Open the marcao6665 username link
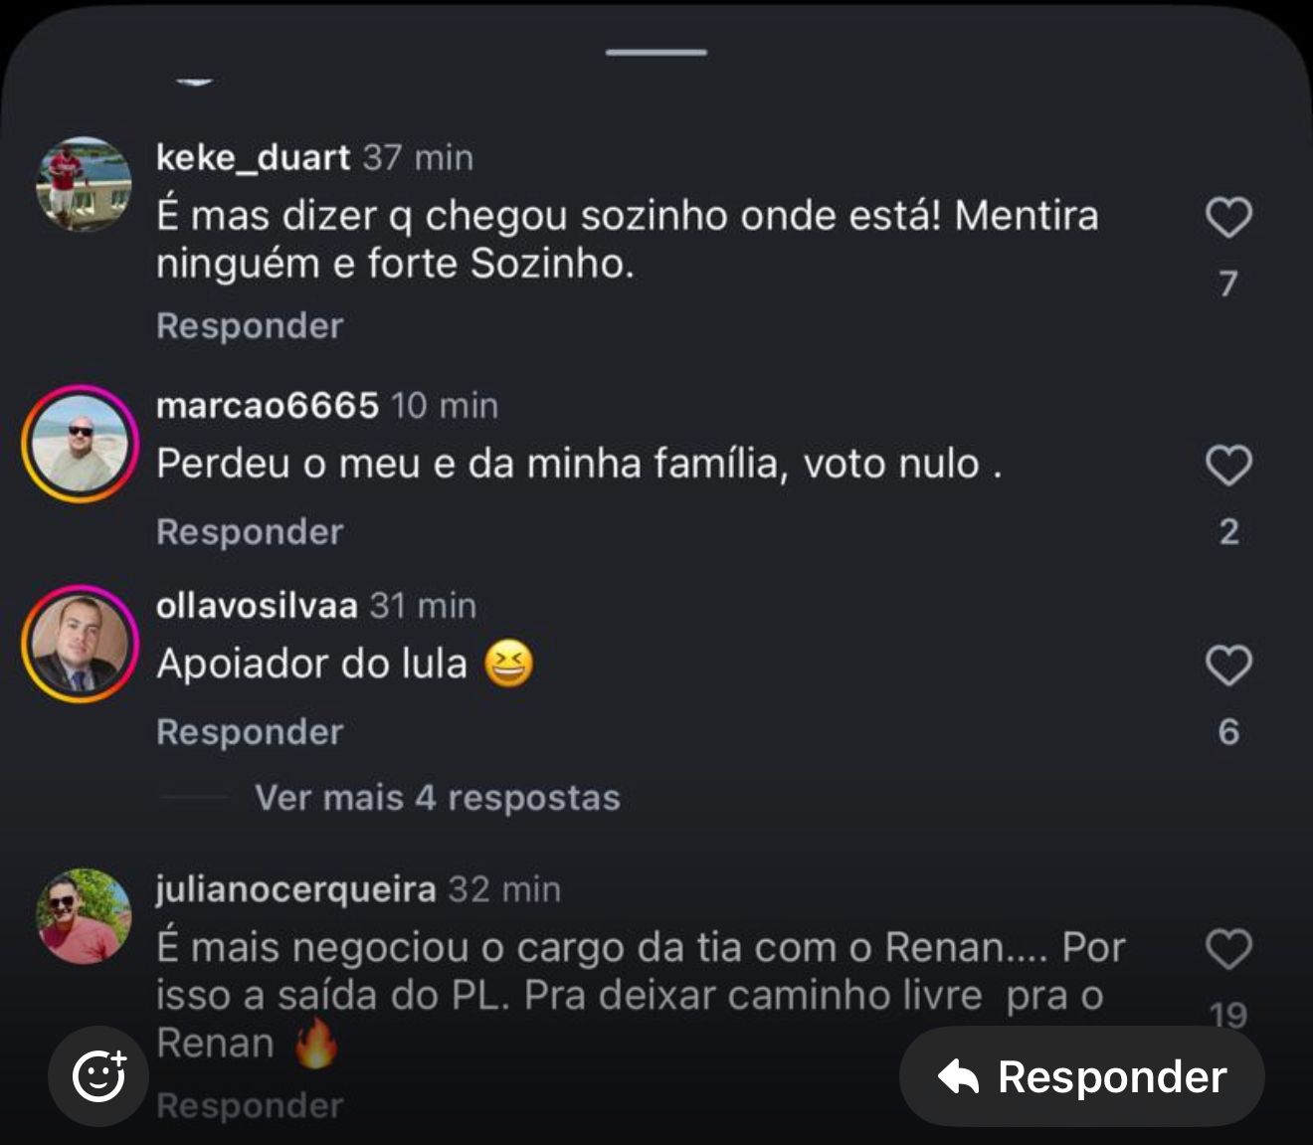The height and width of the screenshot is (1145, 1313). coord(268,405)
